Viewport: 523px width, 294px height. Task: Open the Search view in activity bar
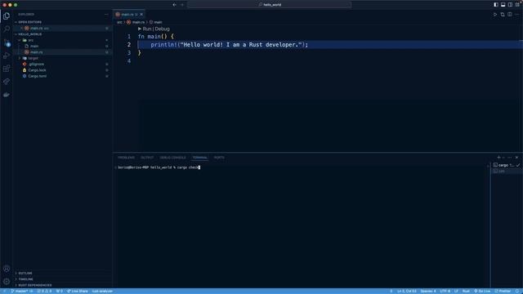coord(7,29)
